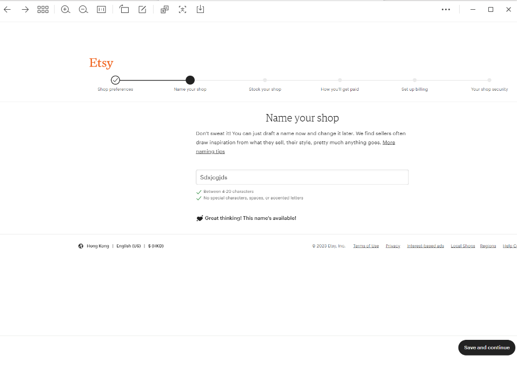Click the zoom out magnifier icon
Viewport: 517px width, 389px height.
pyautogui.click(x=83, y=9)
